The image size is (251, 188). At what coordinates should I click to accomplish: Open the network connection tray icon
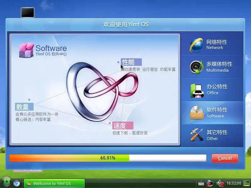(210, 183)
